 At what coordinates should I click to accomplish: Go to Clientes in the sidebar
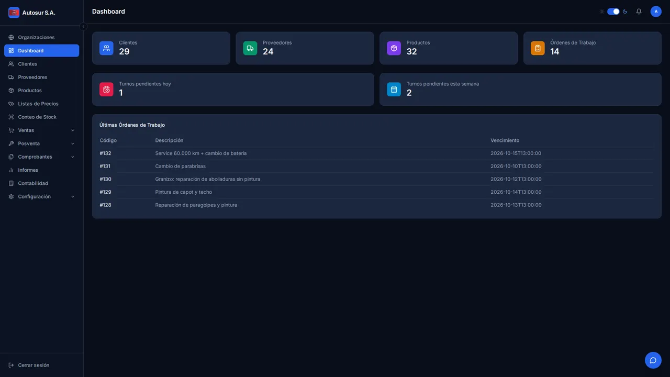point(42,64)
